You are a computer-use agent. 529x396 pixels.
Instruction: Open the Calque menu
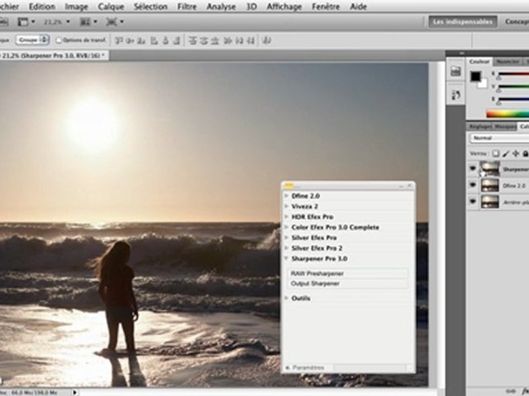111,7
